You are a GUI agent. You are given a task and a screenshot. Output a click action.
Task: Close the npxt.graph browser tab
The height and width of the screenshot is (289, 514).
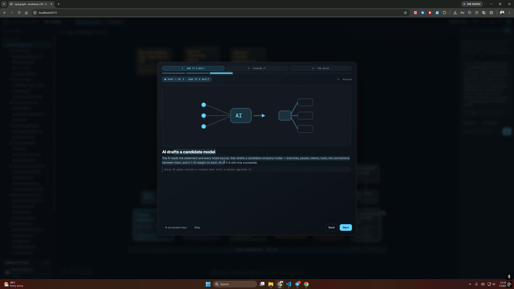pyautogui.click(x=51, y=4)
